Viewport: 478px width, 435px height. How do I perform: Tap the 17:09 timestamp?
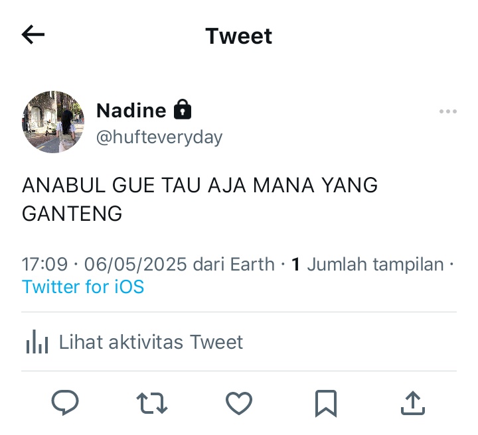pos(44,264)
